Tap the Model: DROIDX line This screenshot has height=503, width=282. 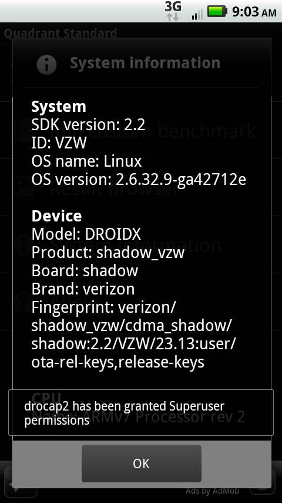pos(86,235)
